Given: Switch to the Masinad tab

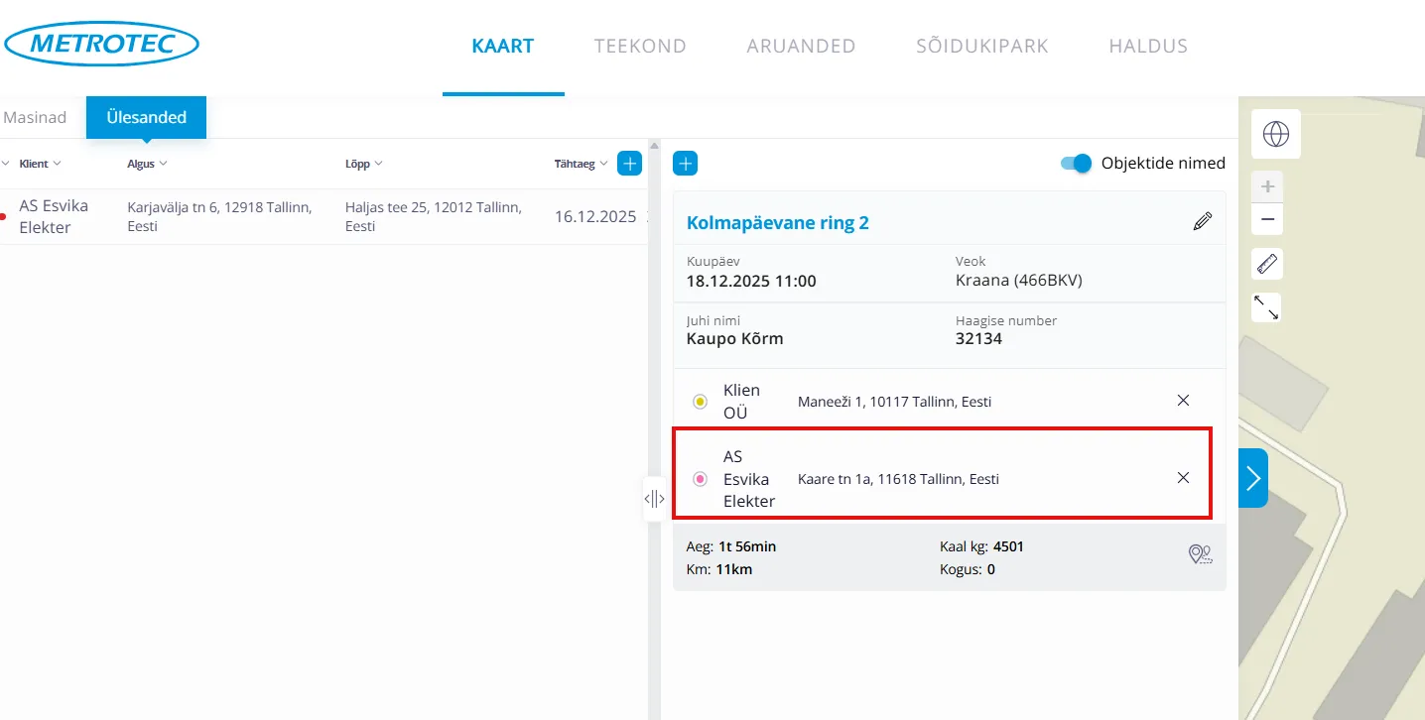Looking at the screenshot, I should (35, 117).
